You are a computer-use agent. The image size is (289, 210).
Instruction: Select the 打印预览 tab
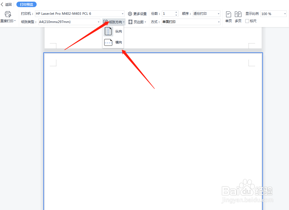pyautogui.click(x=26, y=4)
